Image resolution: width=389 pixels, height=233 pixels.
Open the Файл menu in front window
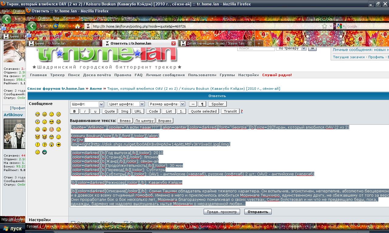[31, 18]
